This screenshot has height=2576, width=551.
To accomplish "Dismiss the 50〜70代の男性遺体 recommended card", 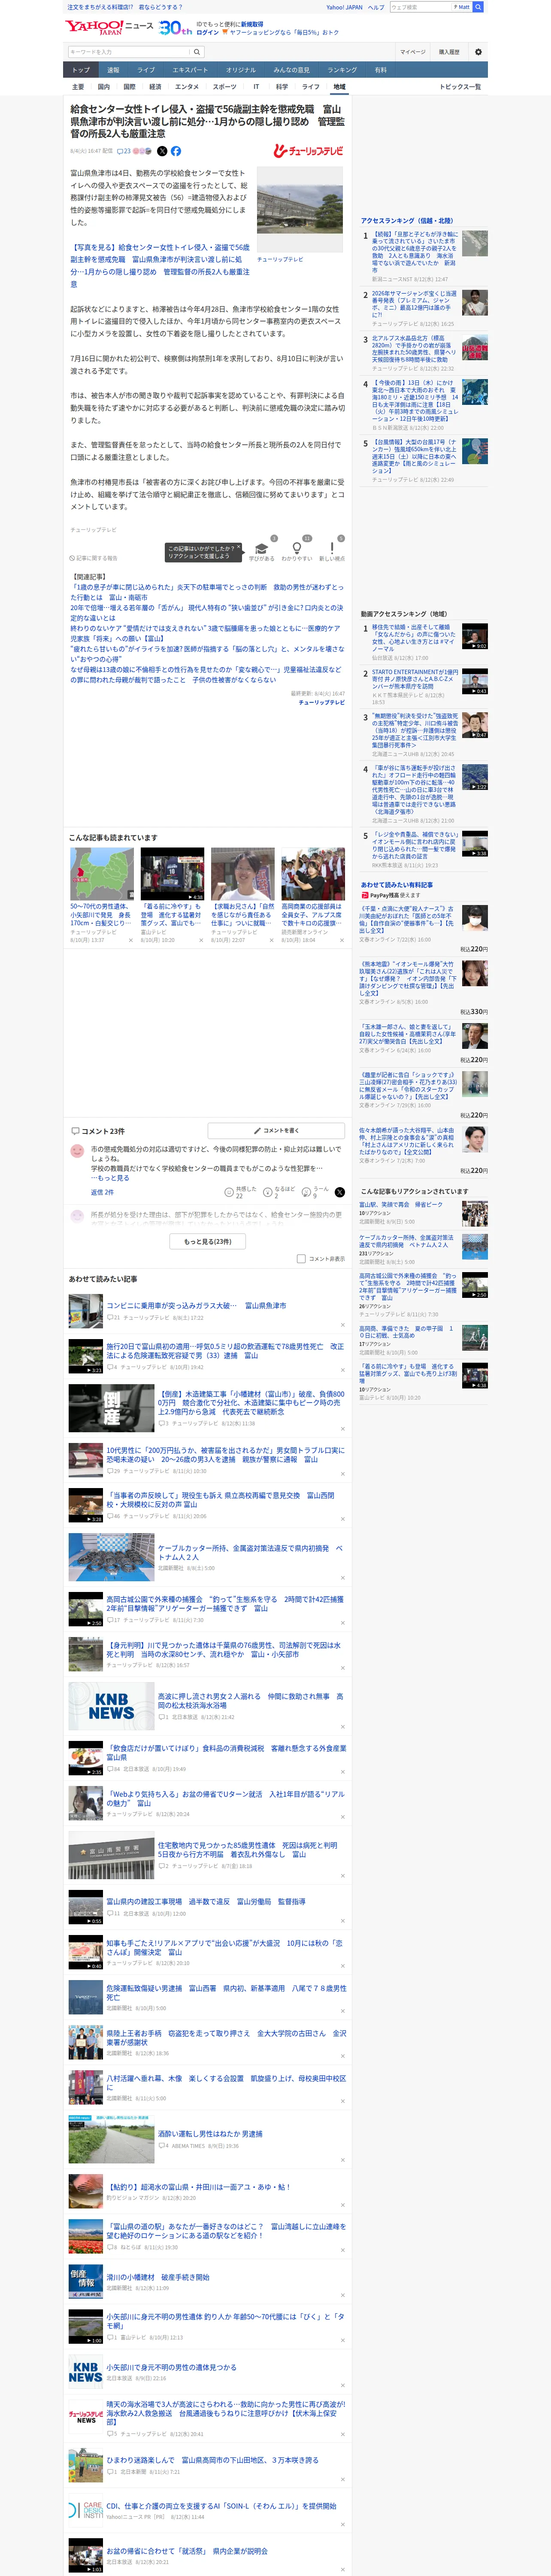I will click(131, 940).
